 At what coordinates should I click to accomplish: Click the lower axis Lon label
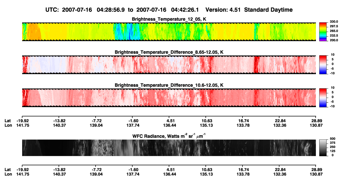[8, 174]
